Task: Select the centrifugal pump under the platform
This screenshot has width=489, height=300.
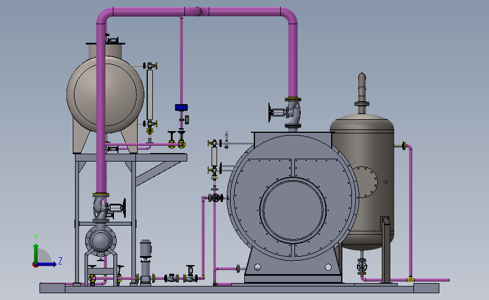Action: (101, 240)
